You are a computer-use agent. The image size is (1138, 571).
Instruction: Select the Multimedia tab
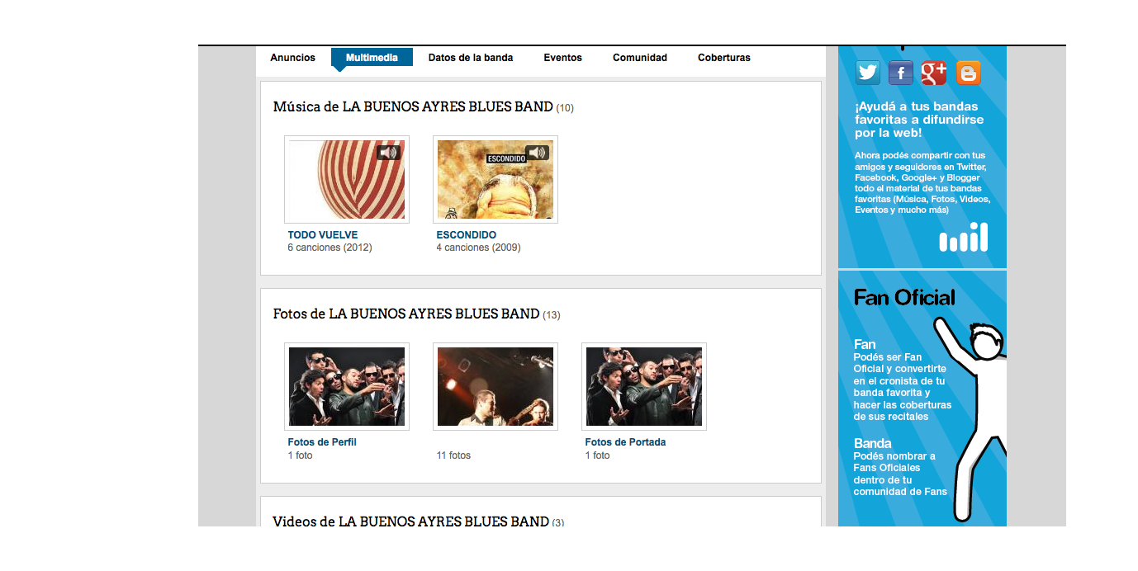[x=372, y=58]
